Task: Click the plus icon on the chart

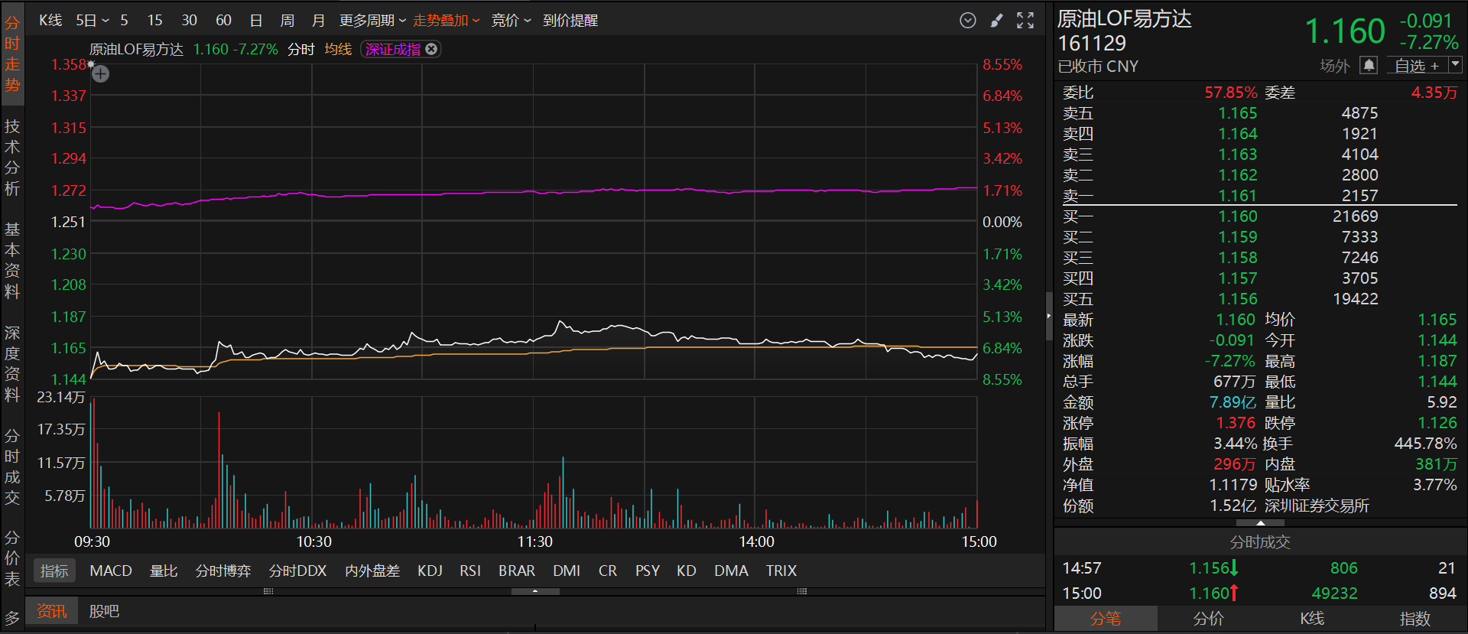Action: [100, 74]
